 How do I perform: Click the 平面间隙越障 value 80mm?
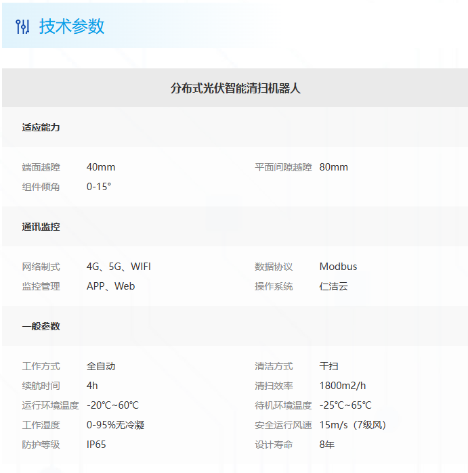pyautogui.click(x=333, y=167)
